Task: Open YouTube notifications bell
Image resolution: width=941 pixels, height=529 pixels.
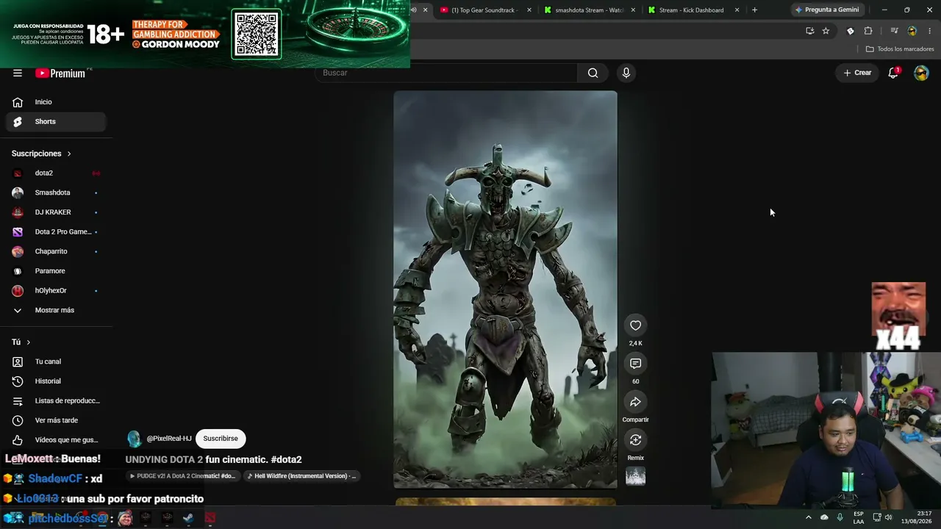Action: (893, 73)
